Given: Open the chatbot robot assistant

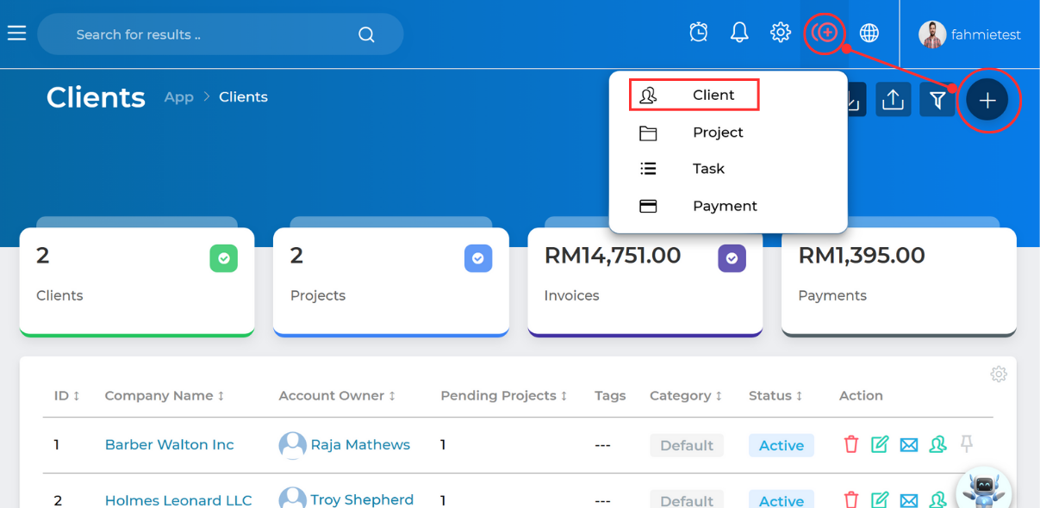Looking at the screenshot, I should [983, 488].
